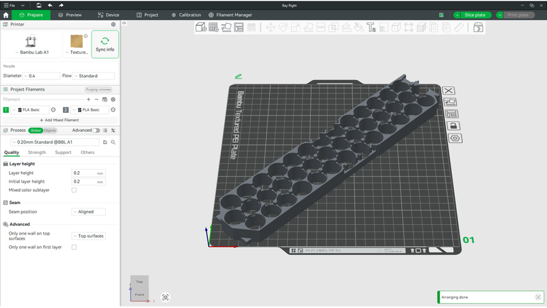Enable Mixed color sublayer checkbox
Image resolution: width=547 pixels, height=308 pixels.
pyautogui.click(x=74, y=190)
